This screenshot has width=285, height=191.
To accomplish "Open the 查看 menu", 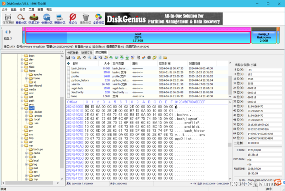I will [x=40, y=9].
